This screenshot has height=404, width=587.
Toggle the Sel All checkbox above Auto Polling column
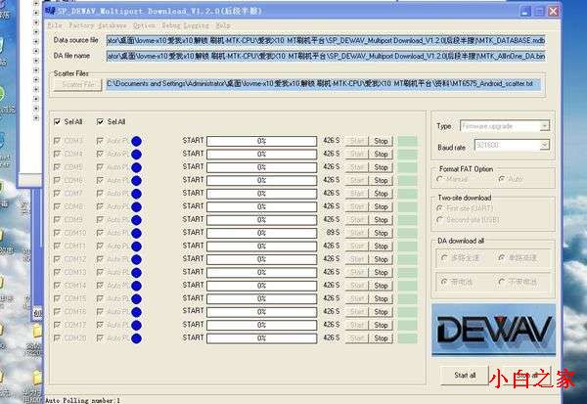100,121
